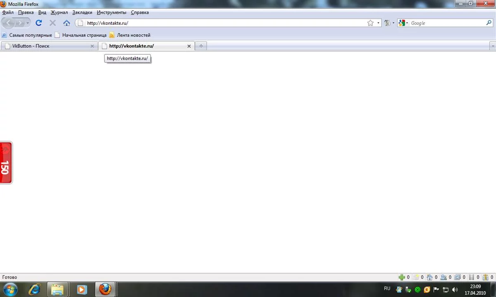The image size is (496, 297).
Task: Launch Internet Explorer from the taskbar
Action: 34,290
